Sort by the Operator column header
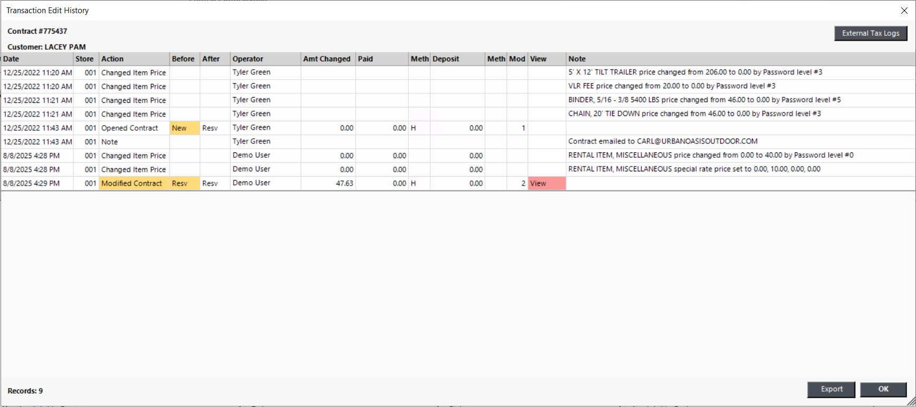The image size is (916, 407). pos(265,59)
